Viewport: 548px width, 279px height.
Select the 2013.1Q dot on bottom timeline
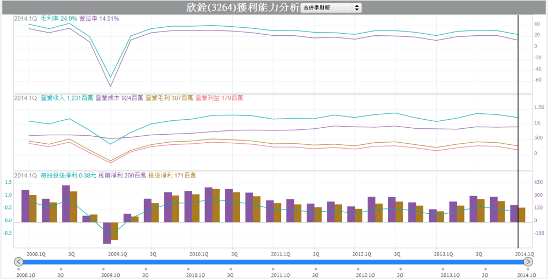click(443, 269)
